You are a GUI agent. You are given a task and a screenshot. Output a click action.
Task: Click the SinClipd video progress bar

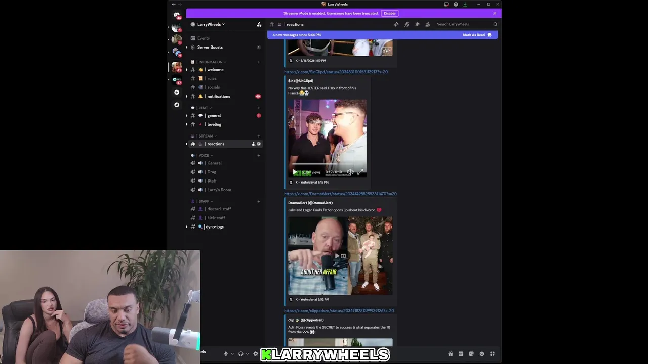click(327, 164)
